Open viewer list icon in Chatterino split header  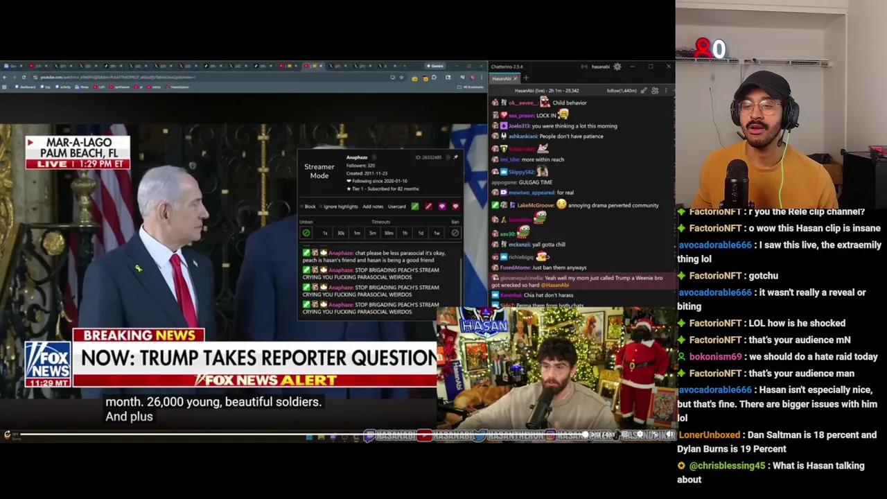point(655,91)
